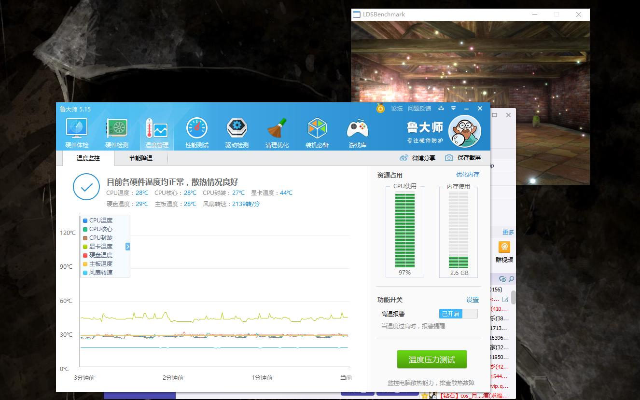Click the LDSBenchmark window title

coord(384,14)
